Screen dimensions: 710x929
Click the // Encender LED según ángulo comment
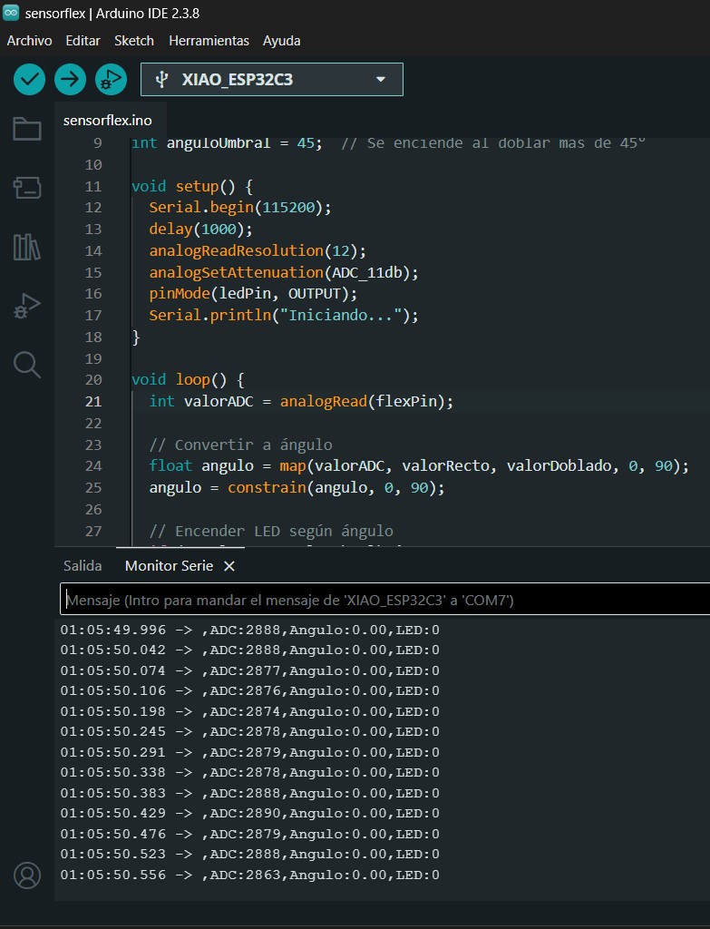pos(270,531)
